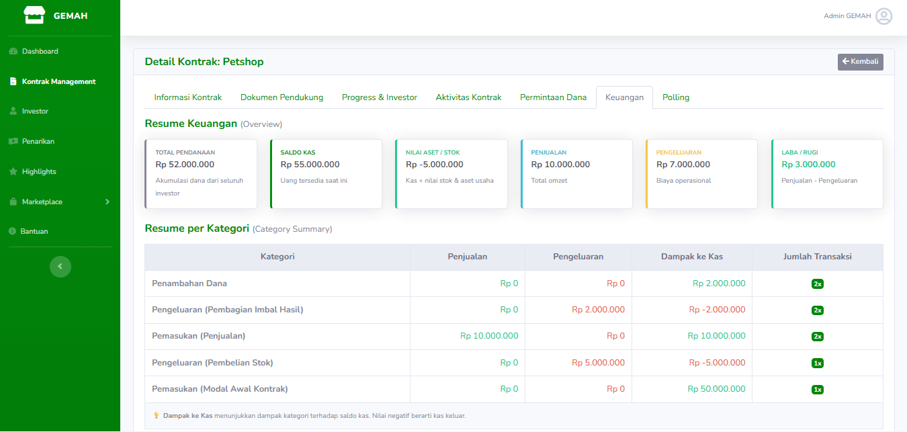Click the Highlights star icon
The height and width of the screenshot is (432, 907).
tap(13, 172)
